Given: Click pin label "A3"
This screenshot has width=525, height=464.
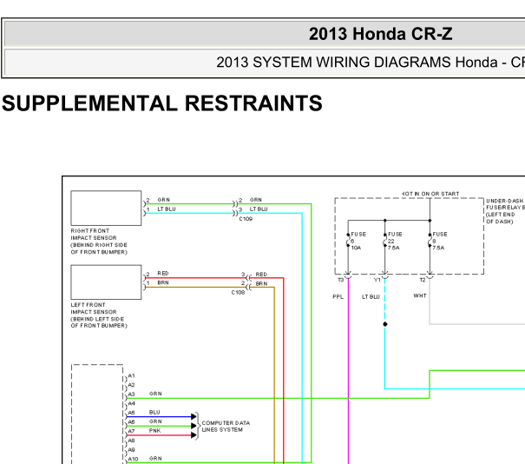Looking at the screenshot, I should click(x=131, y=394).
